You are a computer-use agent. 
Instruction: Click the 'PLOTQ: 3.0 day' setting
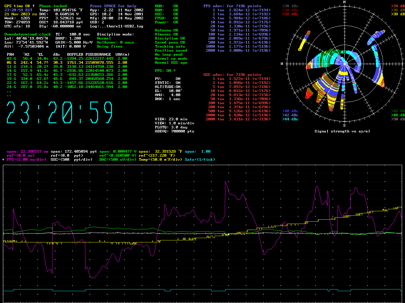171,127
